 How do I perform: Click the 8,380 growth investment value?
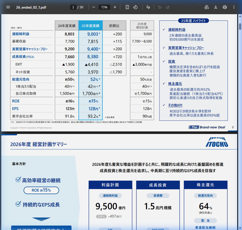93,57
